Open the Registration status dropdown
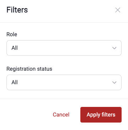This screenshot has width=128, height=130. (64, 82)
